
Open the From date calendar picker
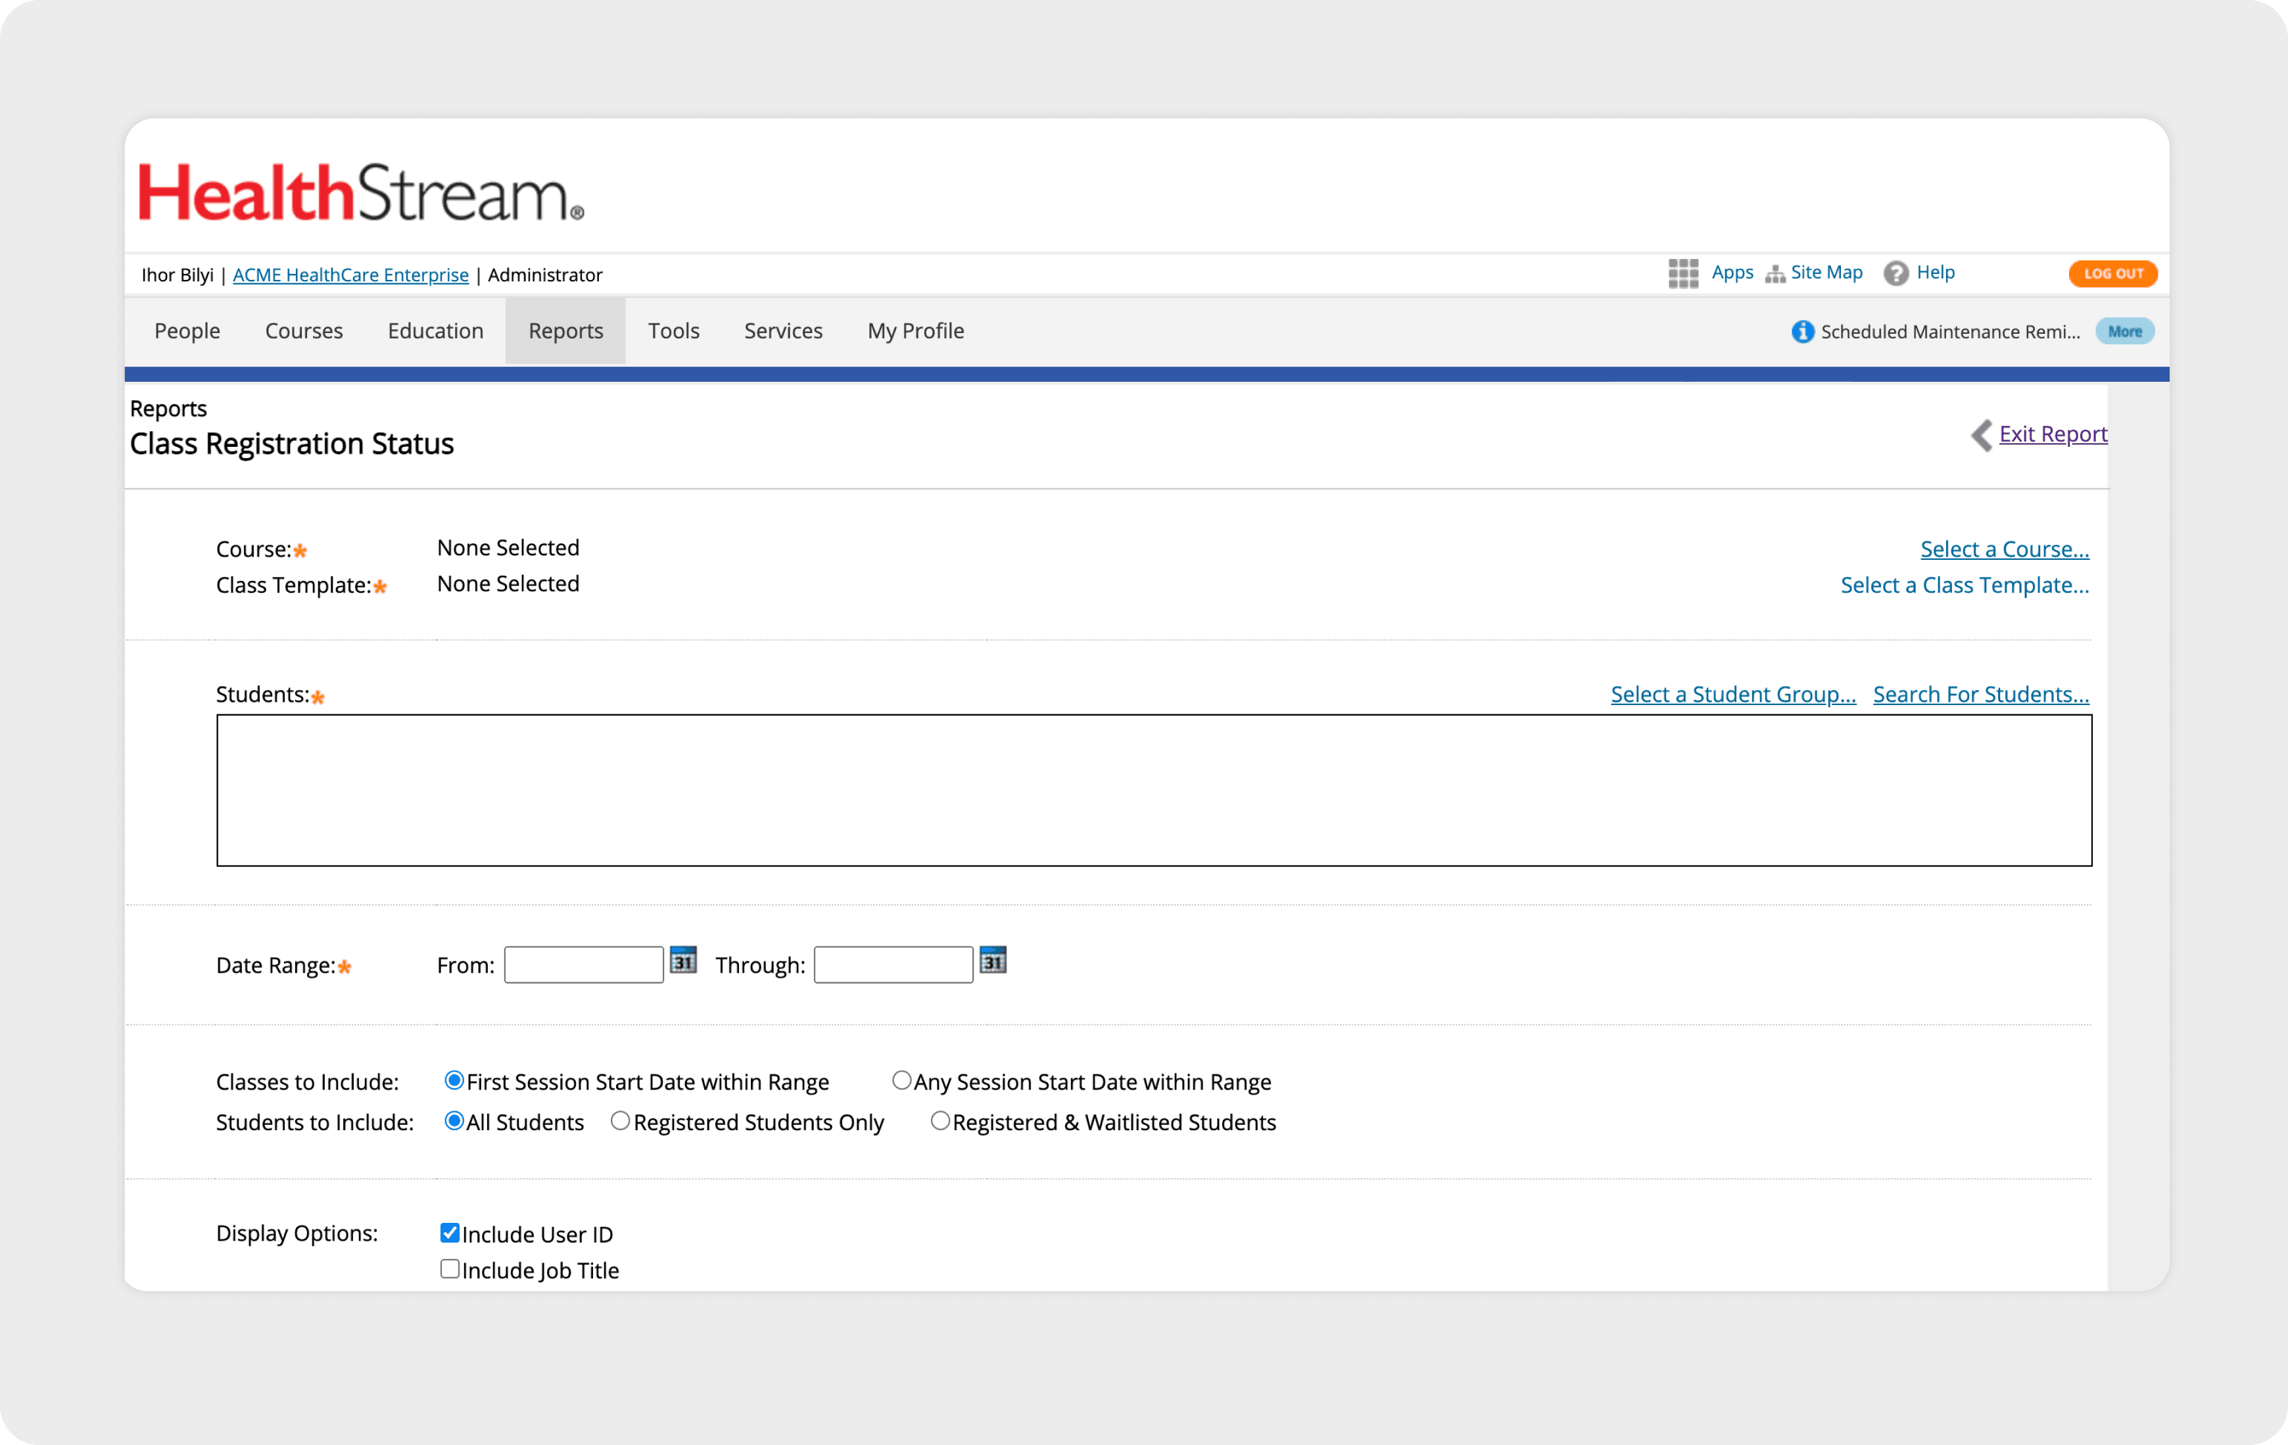(x=683, y=961)
